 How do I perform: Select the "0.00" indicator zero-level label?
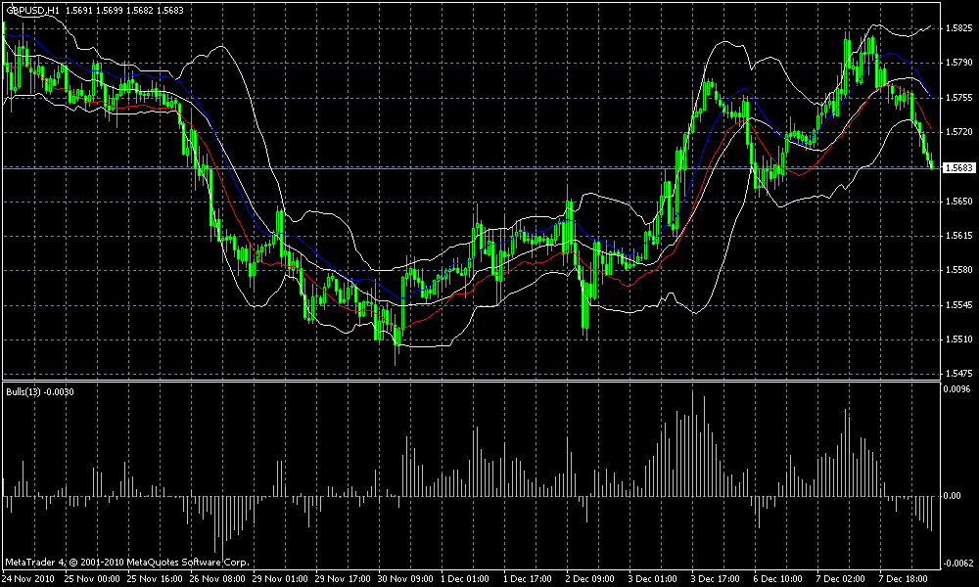point(953,496)
